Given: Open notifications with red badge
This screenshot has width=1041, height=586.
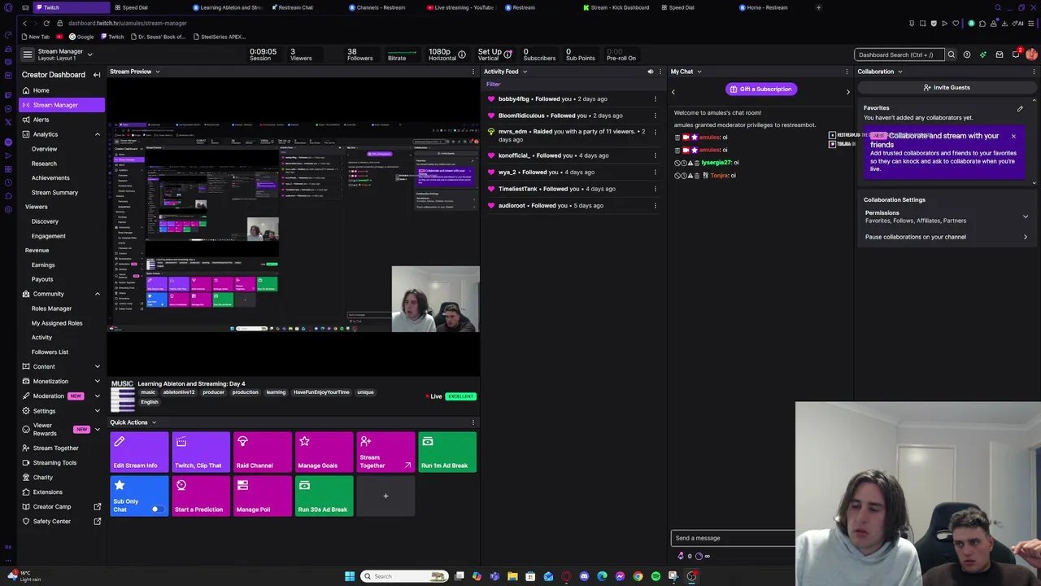Looking at the screenshot, I should (x=1016, y=55).
